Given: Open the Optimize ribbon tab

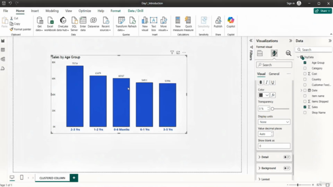Looking at the screenshot, I should (85, 11).
